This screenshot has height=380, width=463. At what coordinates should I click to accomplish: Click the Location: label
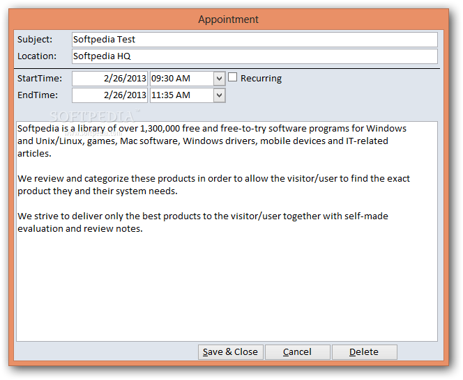(x=37, y=56)
